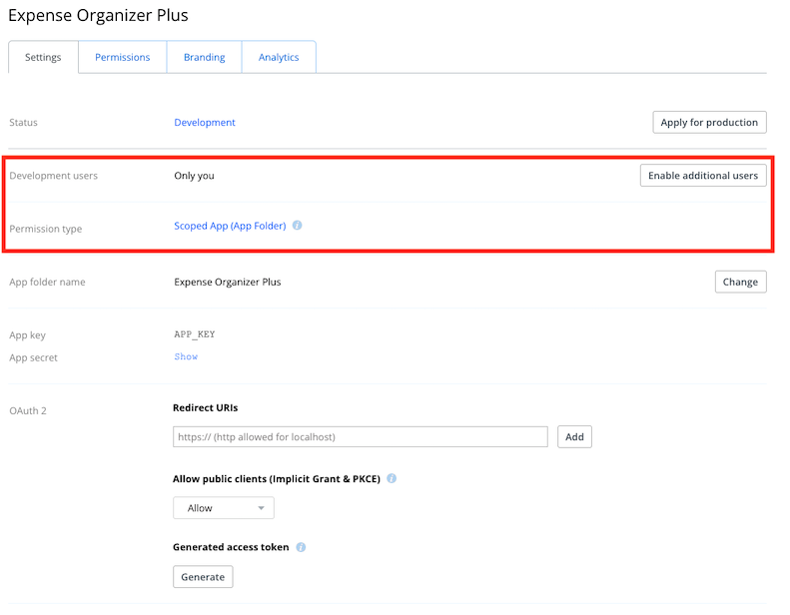Image resolution: width=790 pixels, height=615 pixels.
Task: Switch to the Permissions tab
Action: (123, 57)
